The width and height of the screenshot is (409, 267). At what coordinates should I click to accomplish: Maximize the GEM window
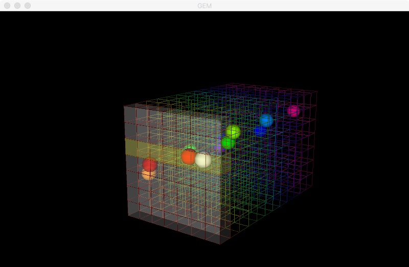click(x=28, y=6)
